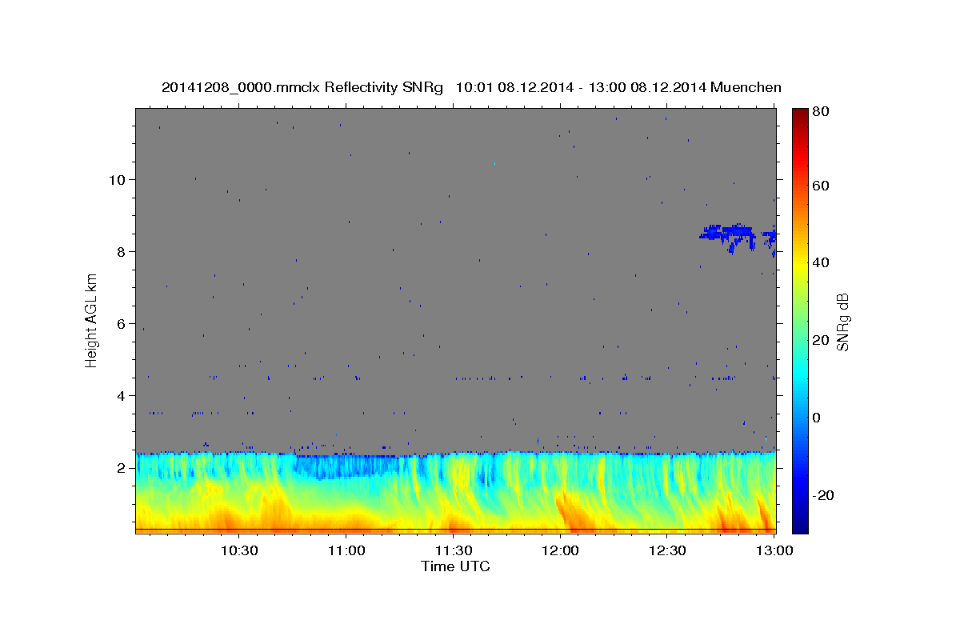
Task: Click the 'Height AGL km' axis label
Action: point(92,320)
